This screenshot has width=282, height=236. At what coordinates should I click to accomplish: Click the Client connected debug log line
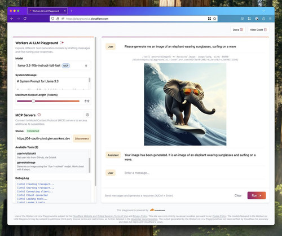(32, 195)
